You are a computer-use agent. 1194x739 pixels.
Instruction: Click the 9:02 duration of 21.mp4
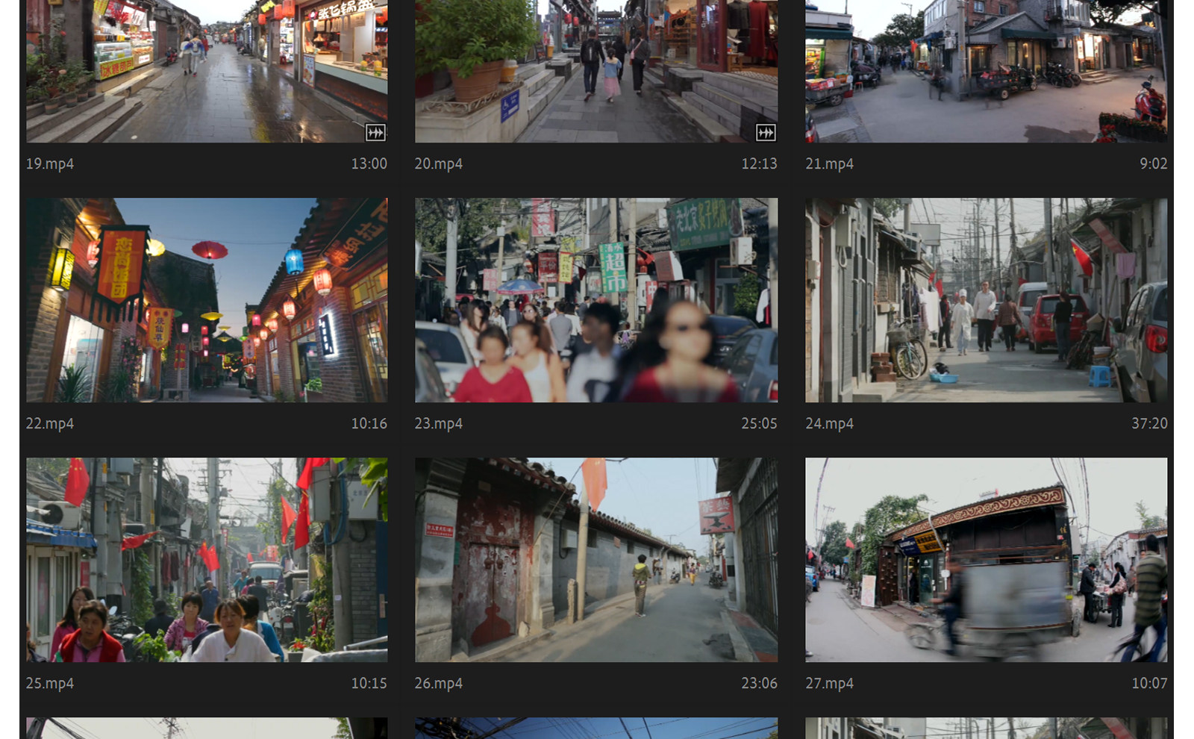(x=1153, y=163)
